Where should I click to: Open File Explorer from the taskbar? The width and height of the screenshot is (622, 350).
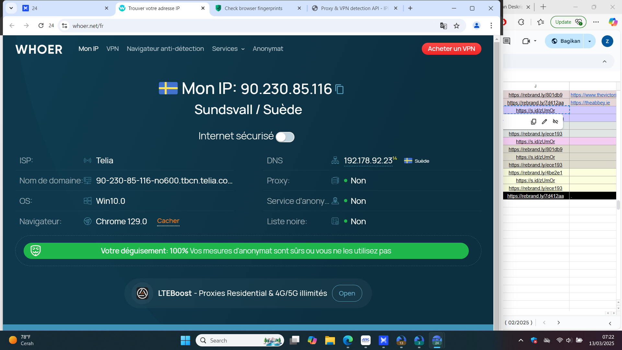(x=330, y=341)
